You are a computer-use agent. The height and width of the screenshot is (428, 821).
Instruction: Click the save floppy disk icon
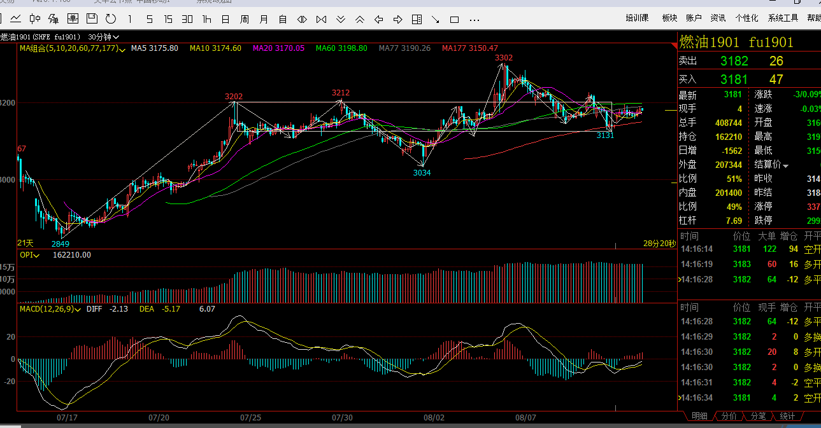(x=92, y=19)
